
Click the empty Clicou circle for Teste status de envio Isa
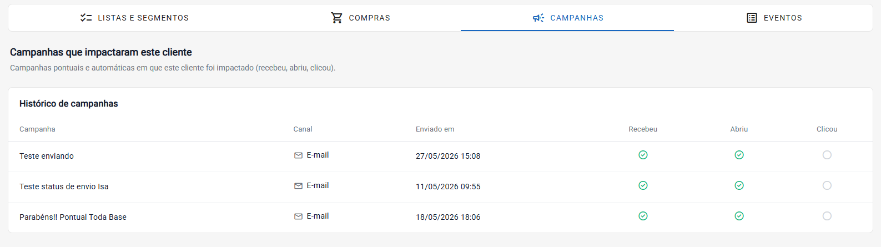point(827,185)
